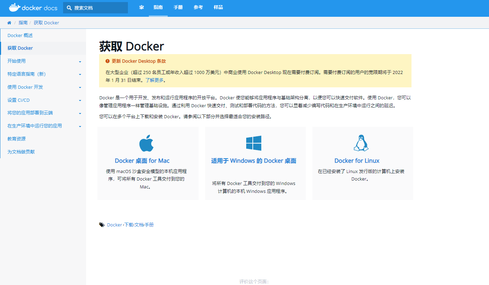The width and height of the screenshot is (489, 285).
Task: Open the 家 nav tab
Action: pyautogui.click(x=142, y=8)
